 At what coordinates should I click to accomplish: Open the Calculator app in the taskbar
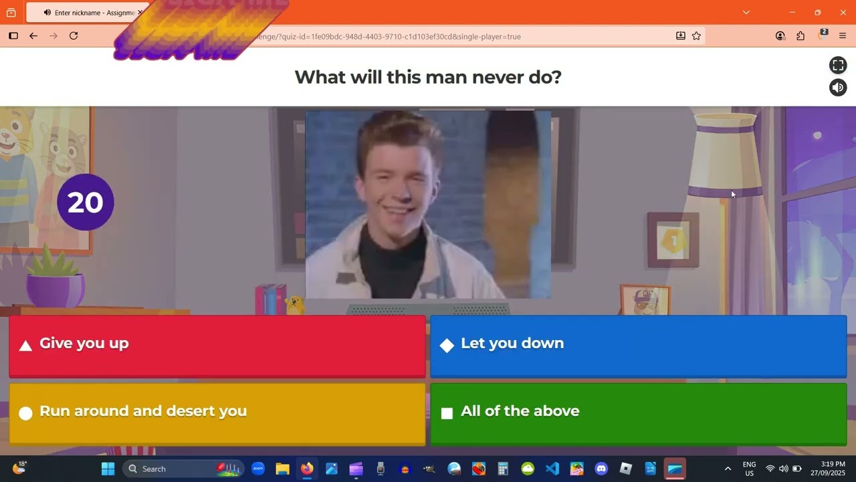(503, 469)
